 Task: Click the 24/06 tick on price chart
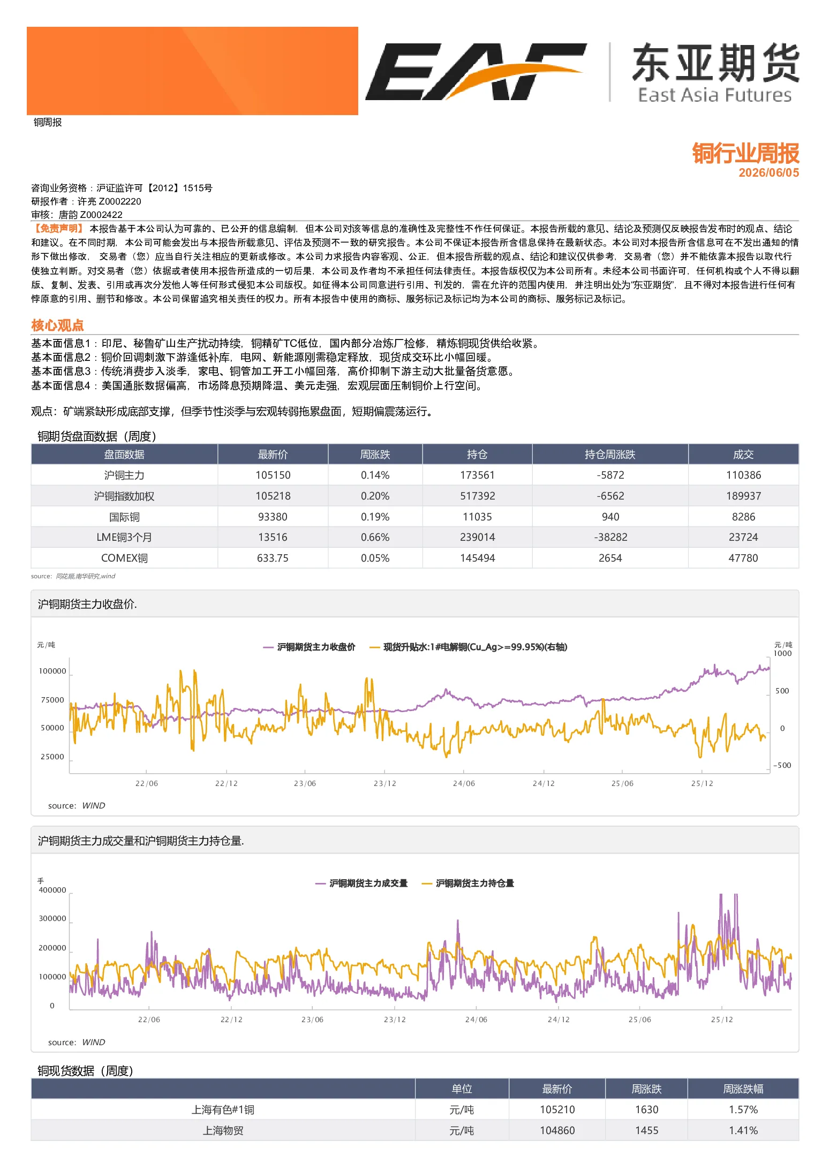click(464, 783)
